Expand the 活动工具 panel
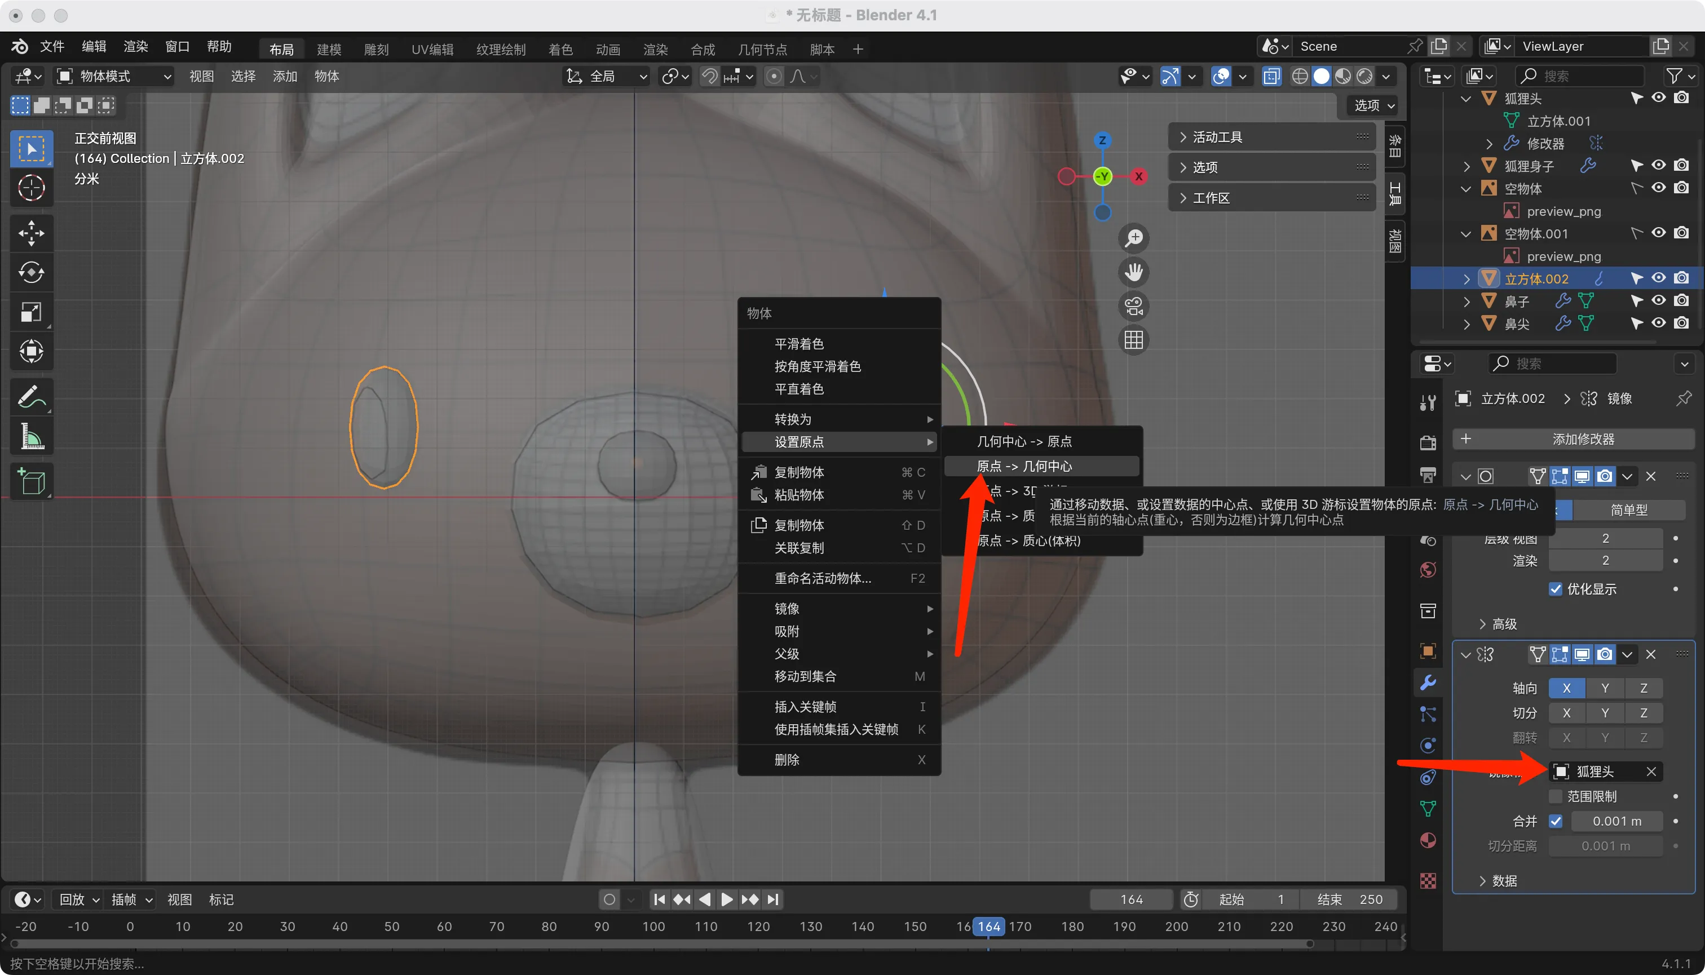The width and height of the screenshot is (1705, 975). (1217, 138)
